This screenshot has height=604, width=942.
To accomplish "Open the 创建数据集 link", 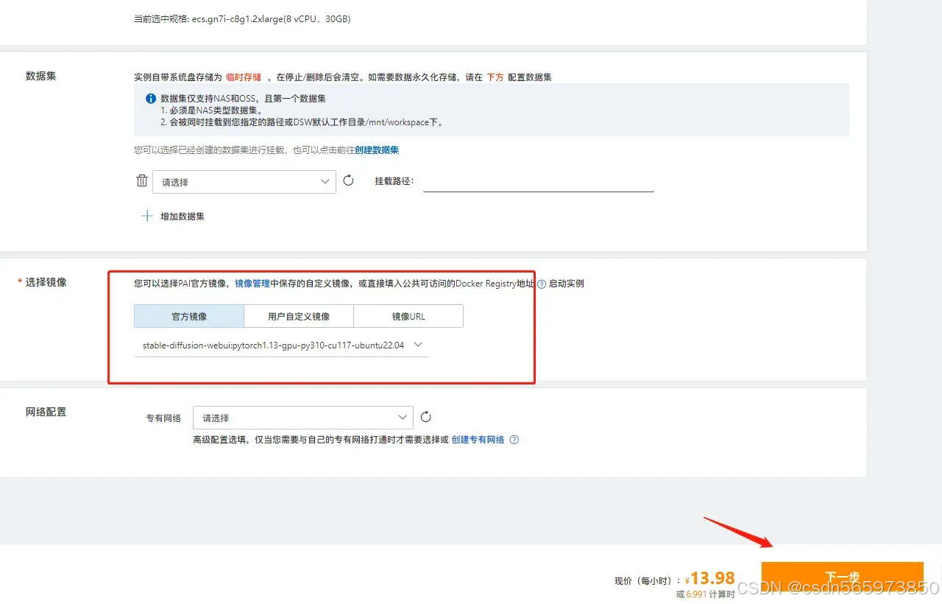I will (x=378, y=150).
